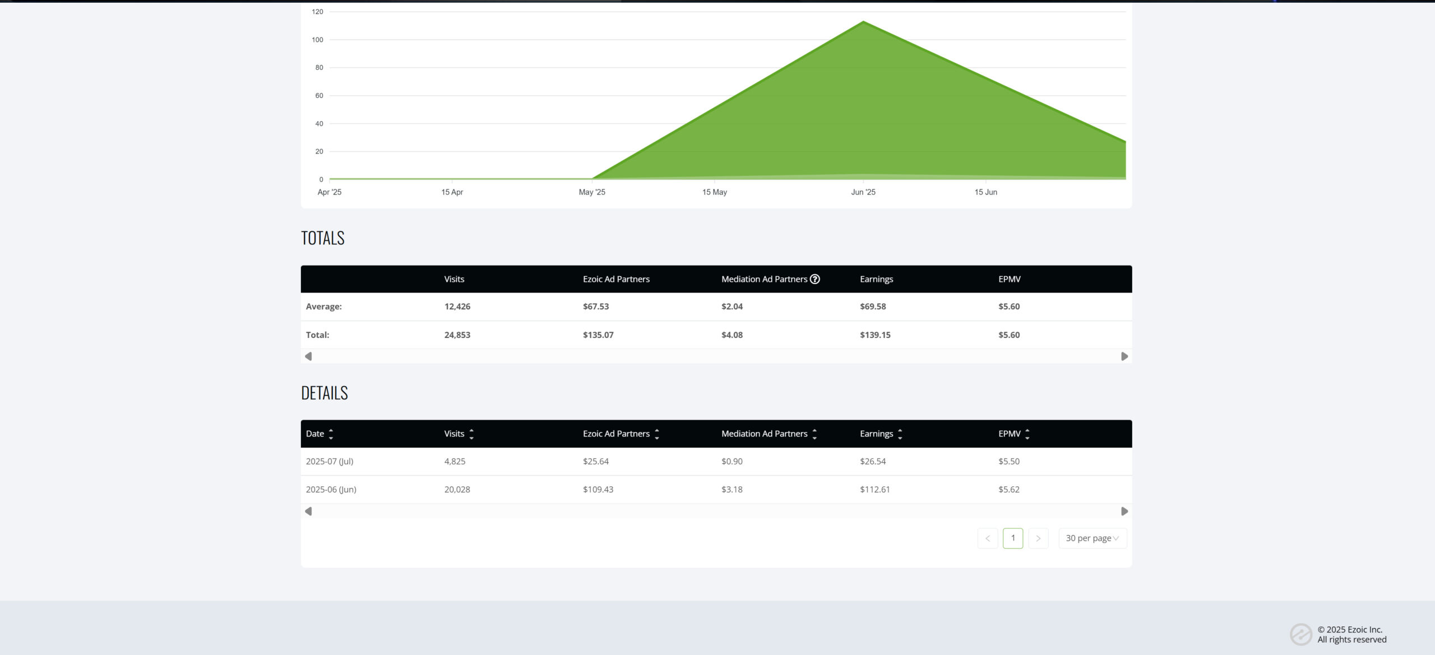1435x655 pixels.
Task: Click the Ezoic logo in footer
Action: click(1300, 634)
